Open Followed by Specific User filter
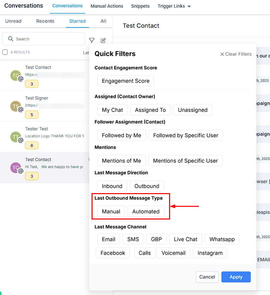The image size is (270, 295). 185,135
